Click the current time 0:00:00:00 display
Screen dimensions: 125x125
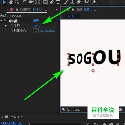(x=12, y=123)
